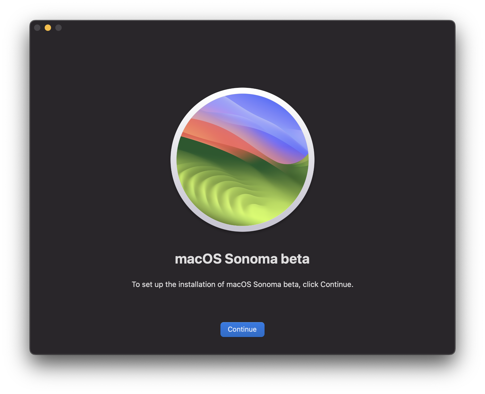Click the Continue button
This screenshot has height=394, width=485.
242,329
